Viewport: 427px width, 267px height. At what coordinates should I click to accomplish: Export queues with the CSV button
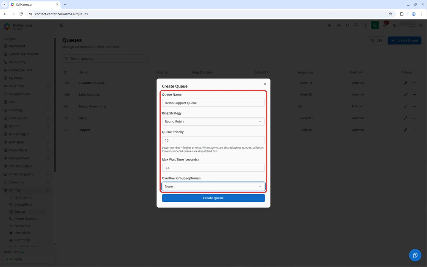376,41
